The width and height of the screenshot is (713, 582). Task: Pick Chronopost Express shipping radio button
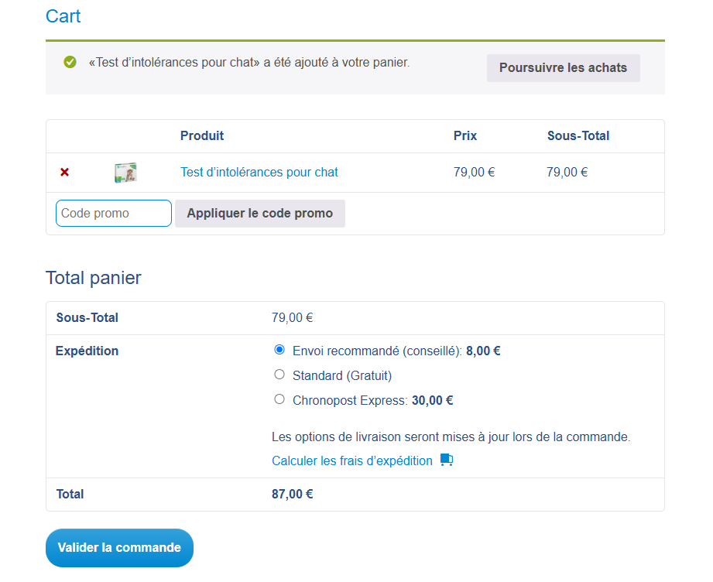coord(279,399)
